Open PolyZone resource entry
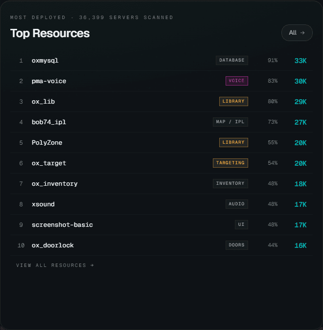Viewport: 323px width, 330px height. tap(161, 143)
